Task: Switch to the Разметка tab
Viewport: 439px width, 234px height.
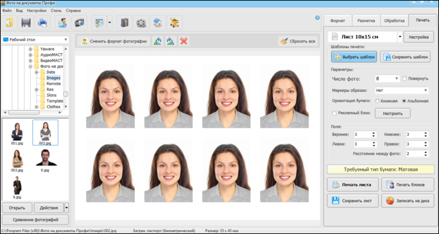Action: (366, 21)
